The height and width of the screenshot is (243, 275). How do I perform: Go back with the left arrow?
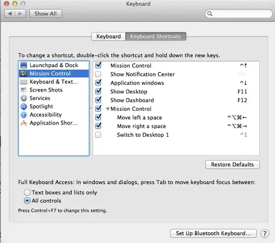[10, 14]
